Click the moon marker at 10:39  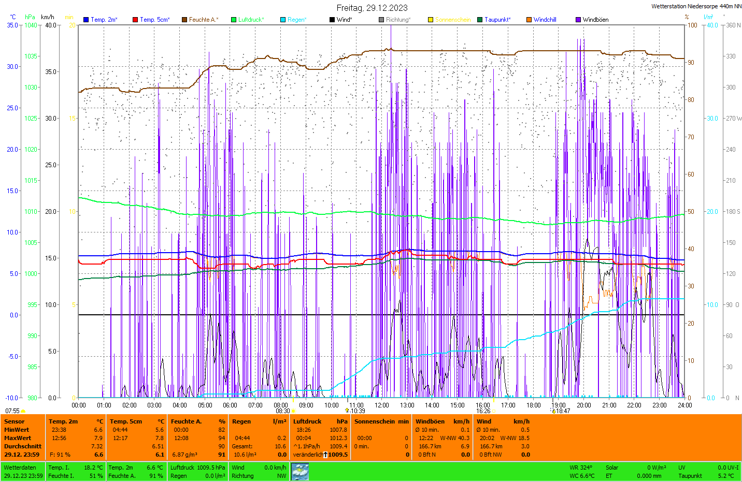click(x=347, y=411)
